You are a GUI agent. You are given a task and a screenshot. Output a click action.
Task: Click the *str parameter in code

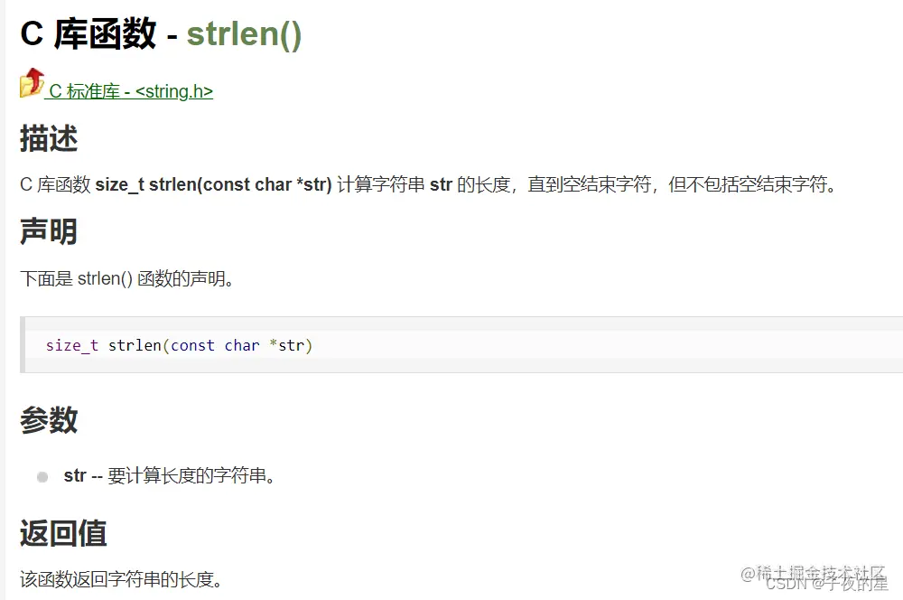pyautogui.click(x=287, y=345)
